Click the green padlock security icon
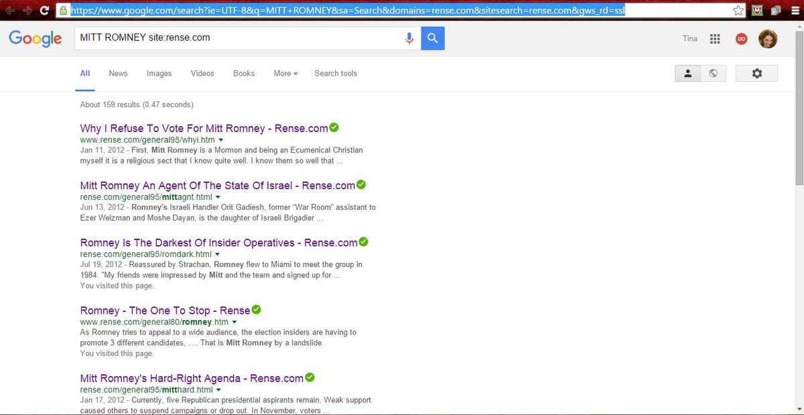Image resolution: width=804 pixels, height=415 pixels. tap(63, 11)
